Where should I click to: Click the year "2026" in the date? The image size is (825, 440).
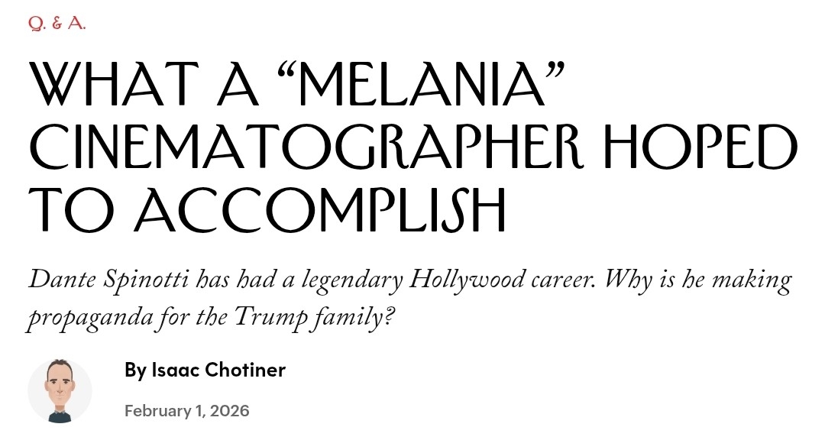pyautogui.click(x=230, y=411)
